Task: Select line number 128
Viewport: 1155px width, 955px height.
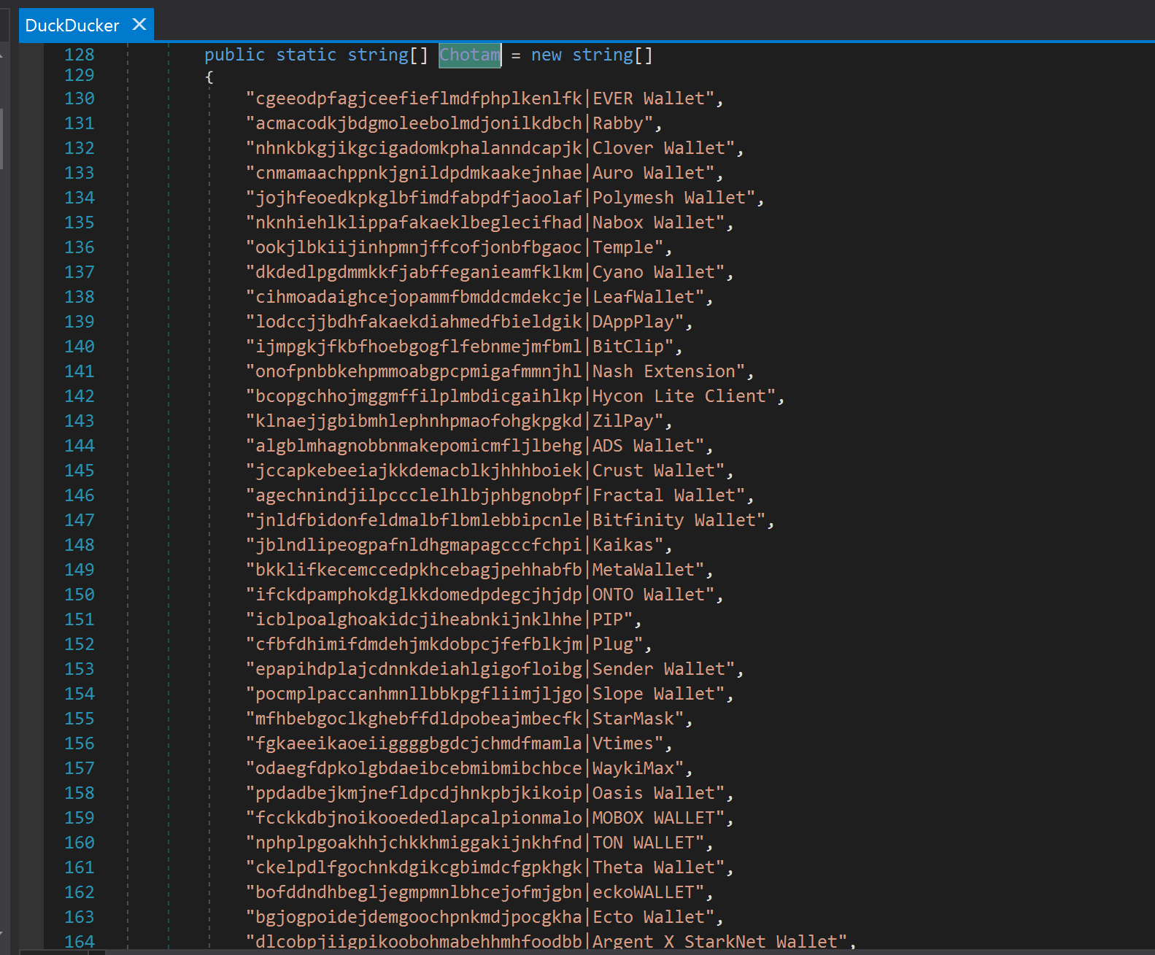Action: pyautogui.click(x=80, y=55)
